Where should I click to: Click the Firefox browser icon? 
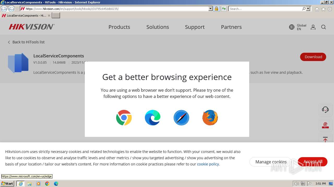point(210,118)
